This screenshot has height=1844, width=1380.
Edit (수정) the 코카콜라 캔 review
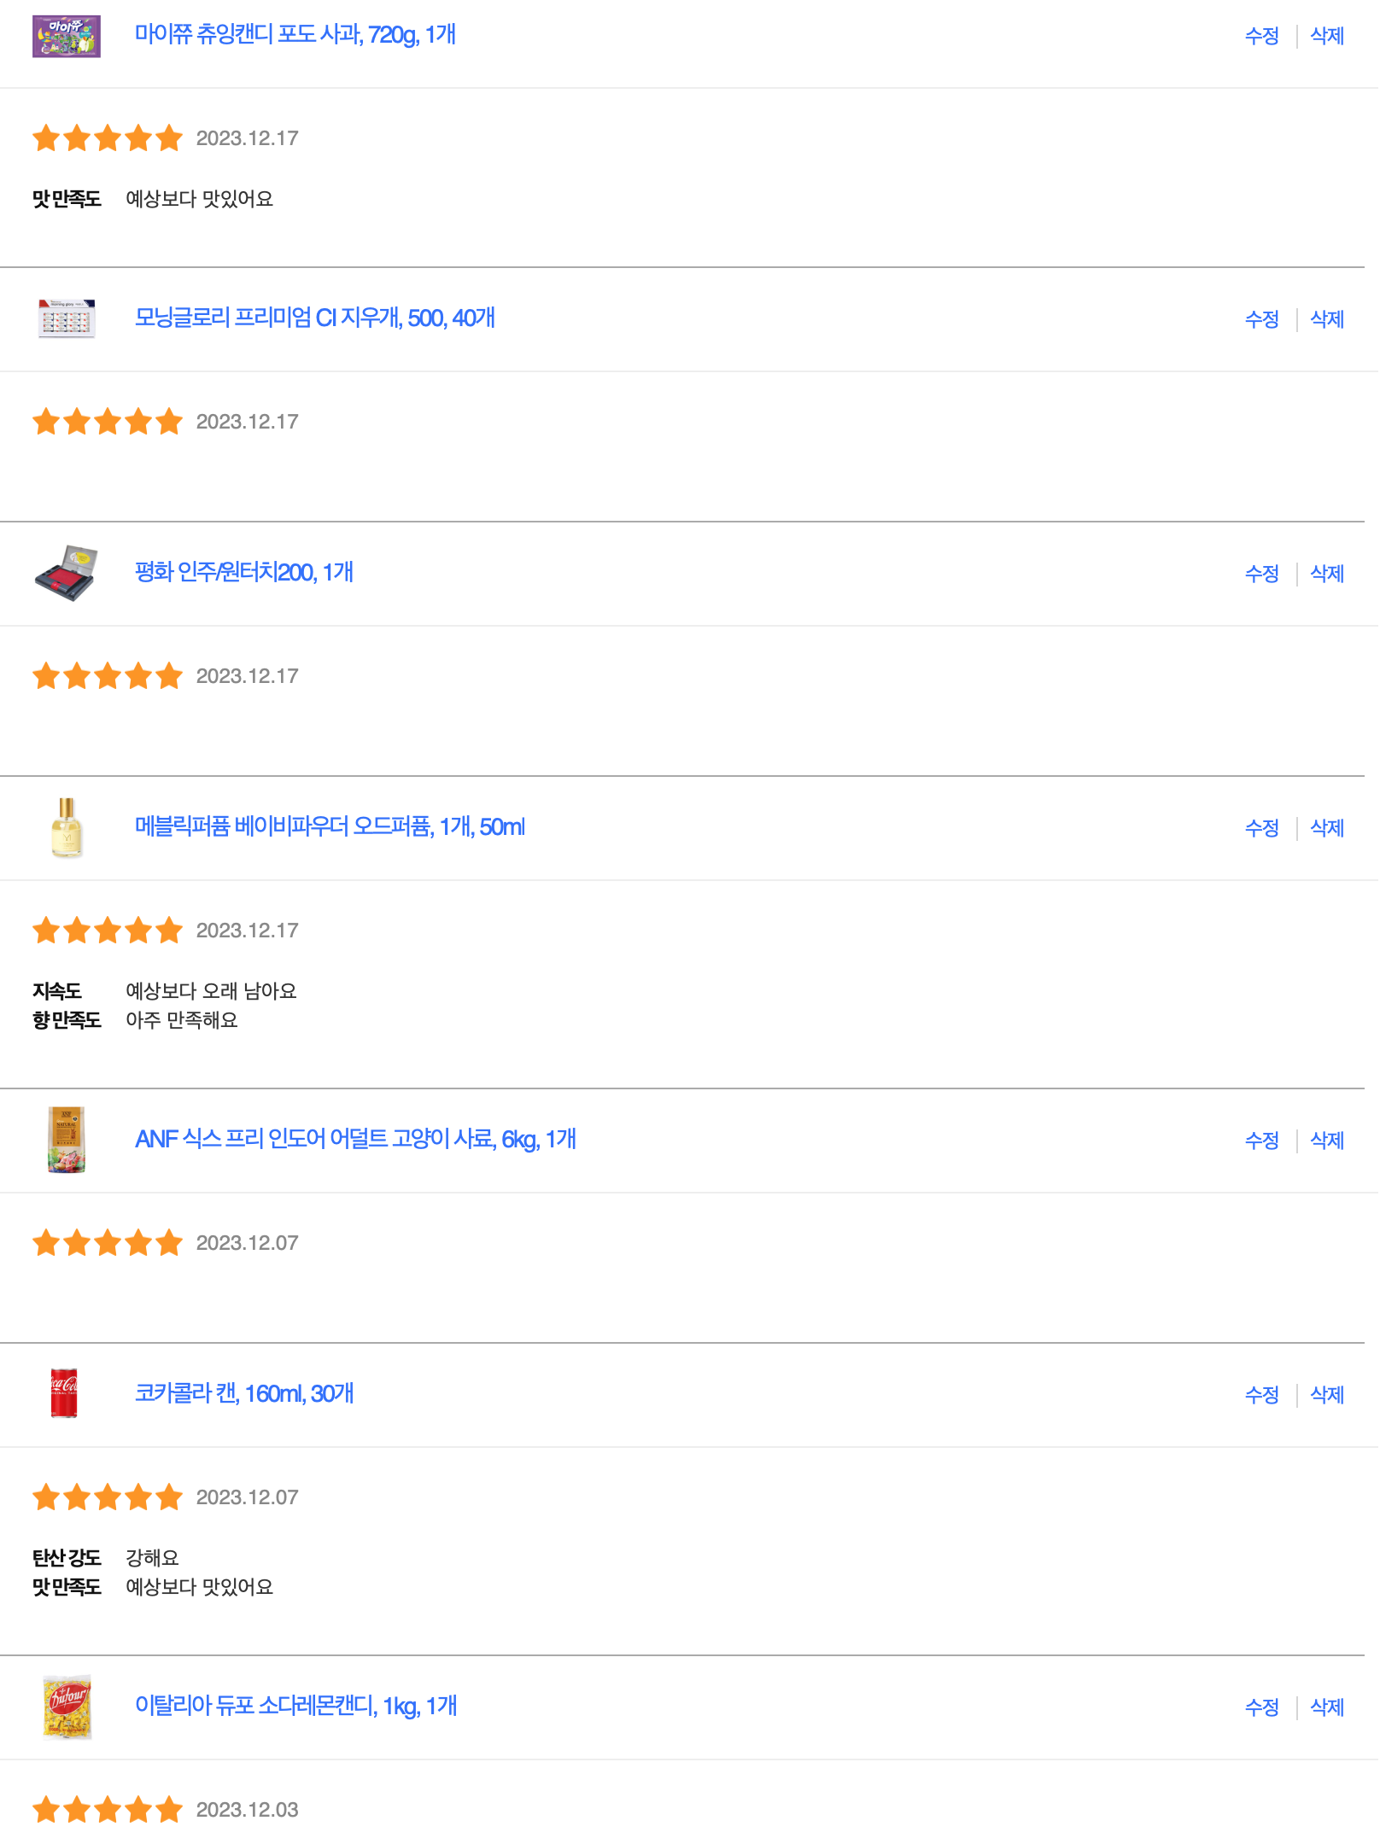(1261, 1395)
